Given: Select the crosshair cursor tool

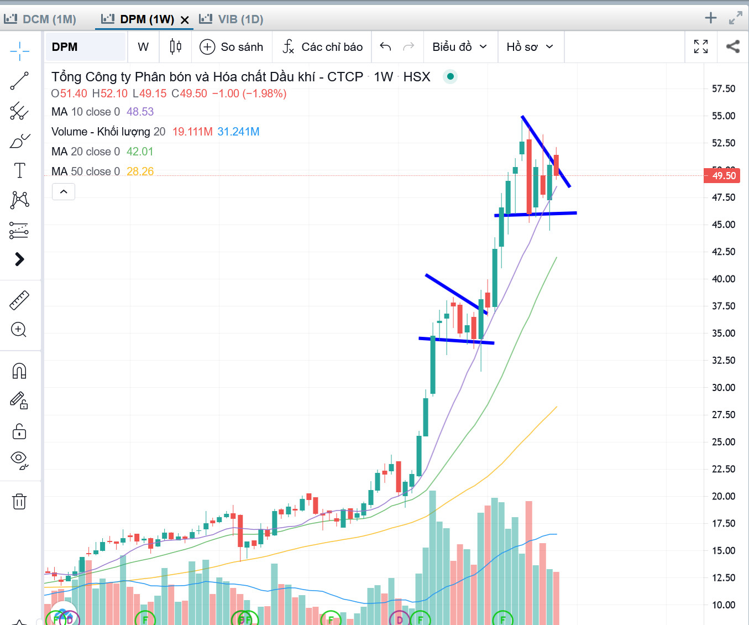Looking at the screenshot, I should click(19, 51).
